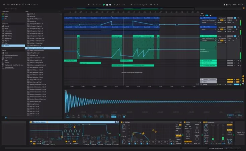Toggle the Compressor device activator
The height and width of the screenshot is (151, 246).
coord(204,122)
